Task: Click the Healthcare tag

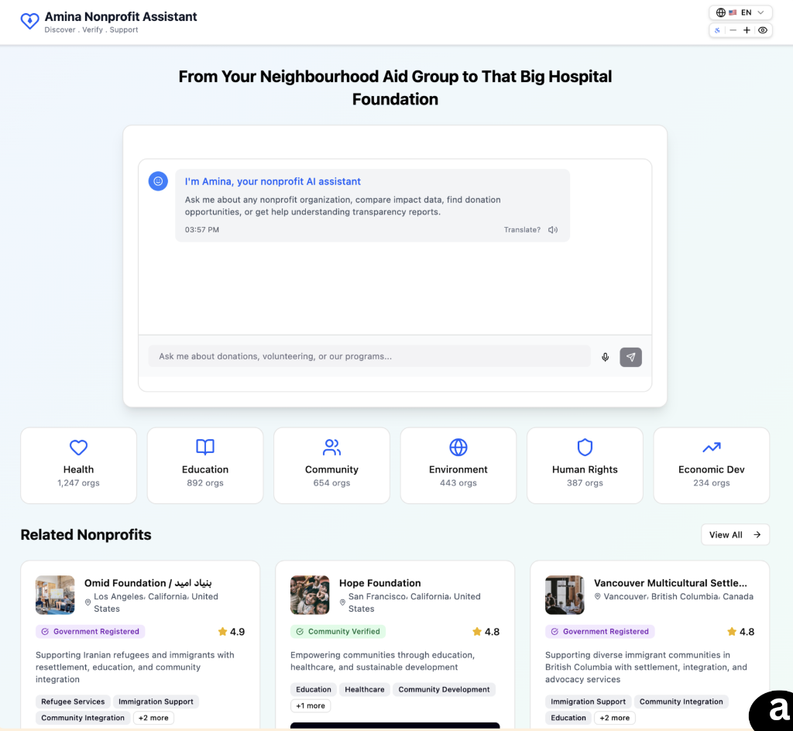Action: [365, 689]
